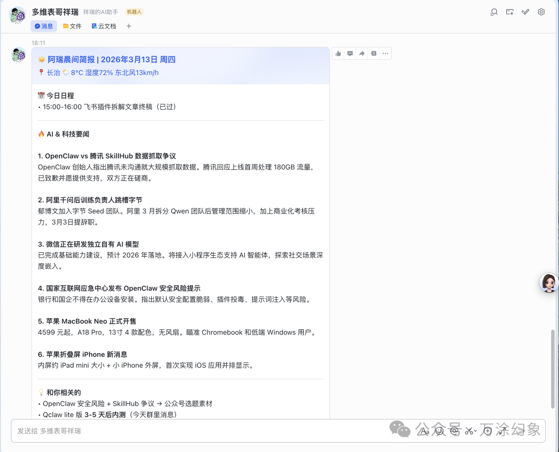The height and width of the screenshot is (452, 559).
Task: Open text formatting (Aa) in the input toolbar
Action: coord(425,431)
